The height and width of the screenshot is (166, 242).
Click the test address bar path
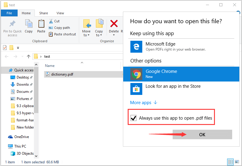click(47, 57)
